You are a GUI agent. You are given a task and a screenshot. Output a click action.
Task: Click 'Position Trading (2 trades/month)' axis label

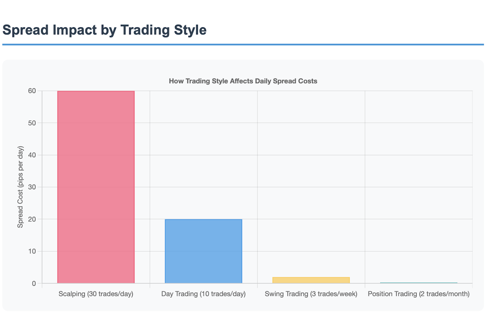(x=418, y=294)
